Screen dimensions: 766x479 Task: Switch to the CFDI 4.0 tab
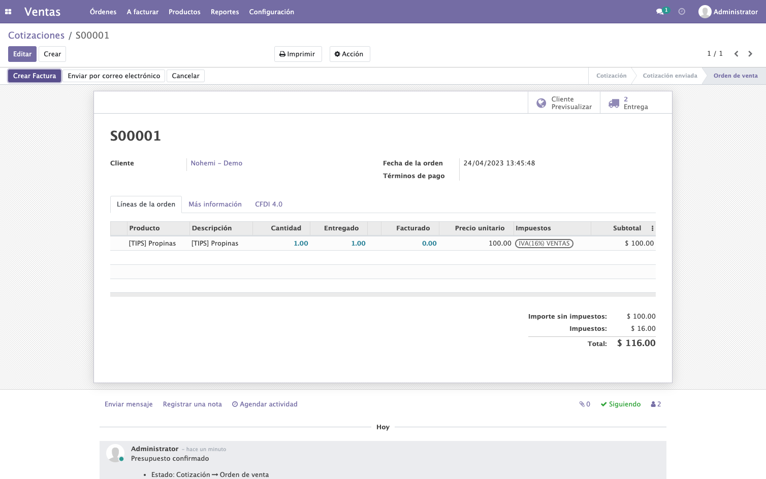(269, 204)
